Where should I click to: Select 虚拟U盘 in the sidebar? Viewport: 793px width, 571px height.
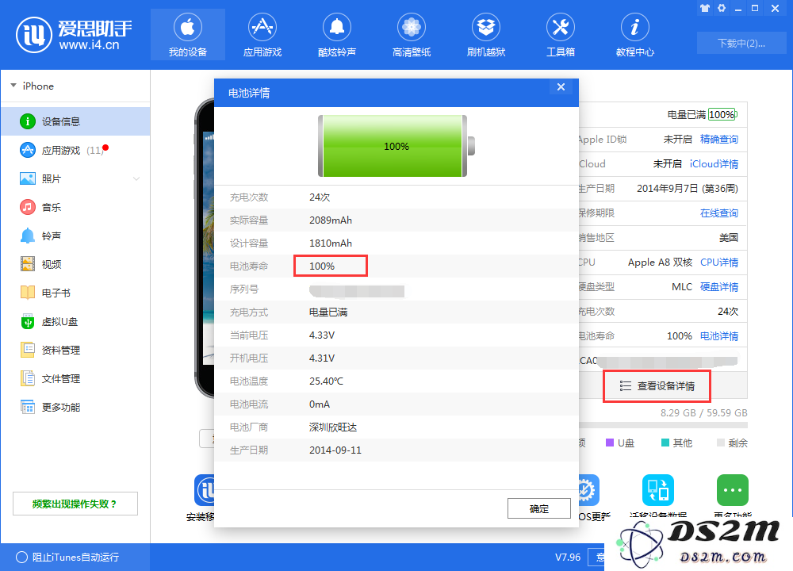[75, 322]
